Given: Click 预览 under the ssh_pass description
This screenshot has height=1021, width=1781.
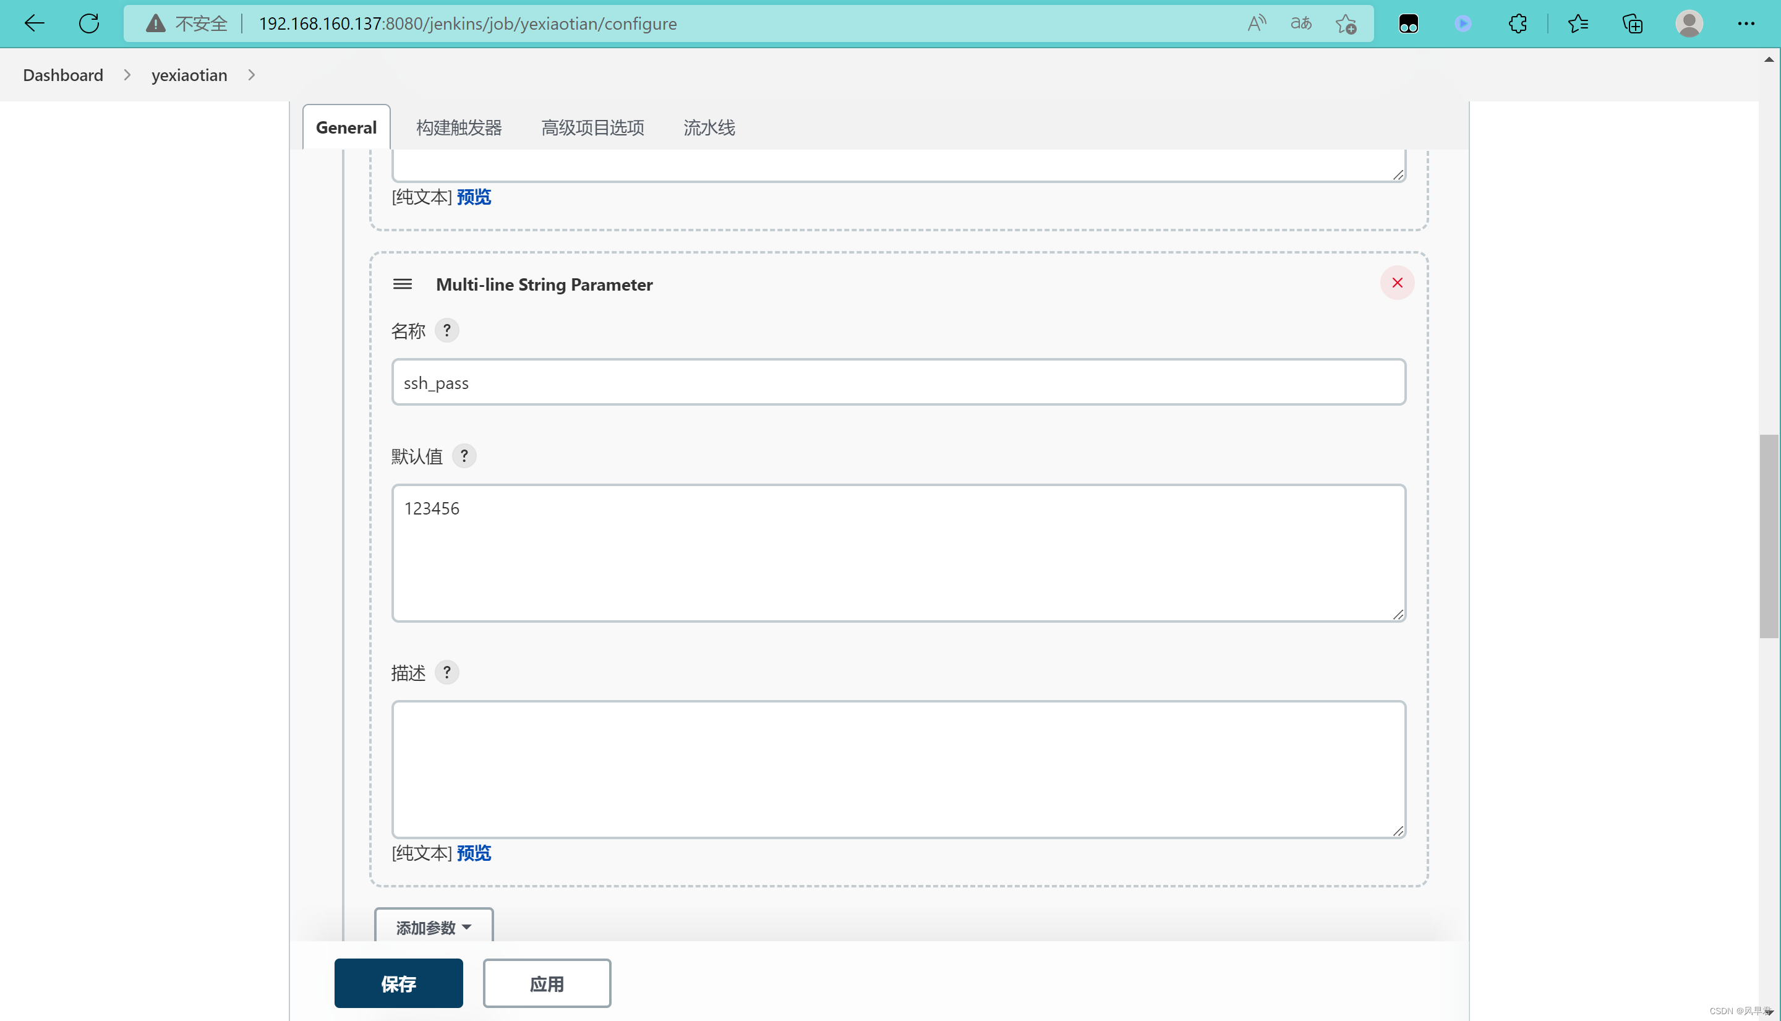Looking at the screenshot, I should pos(474,853).
